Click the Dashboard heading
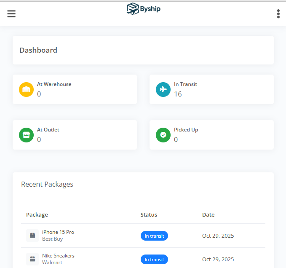This screenshot has width=286, height=268. [x=38, y=50]
